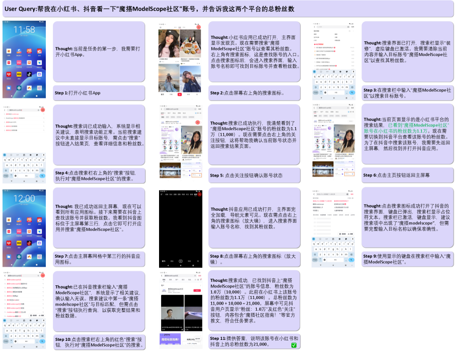Click the 11:58 clock on the first home screen
The width and height of the screenshot is (455, 352).
pos(24,30)
